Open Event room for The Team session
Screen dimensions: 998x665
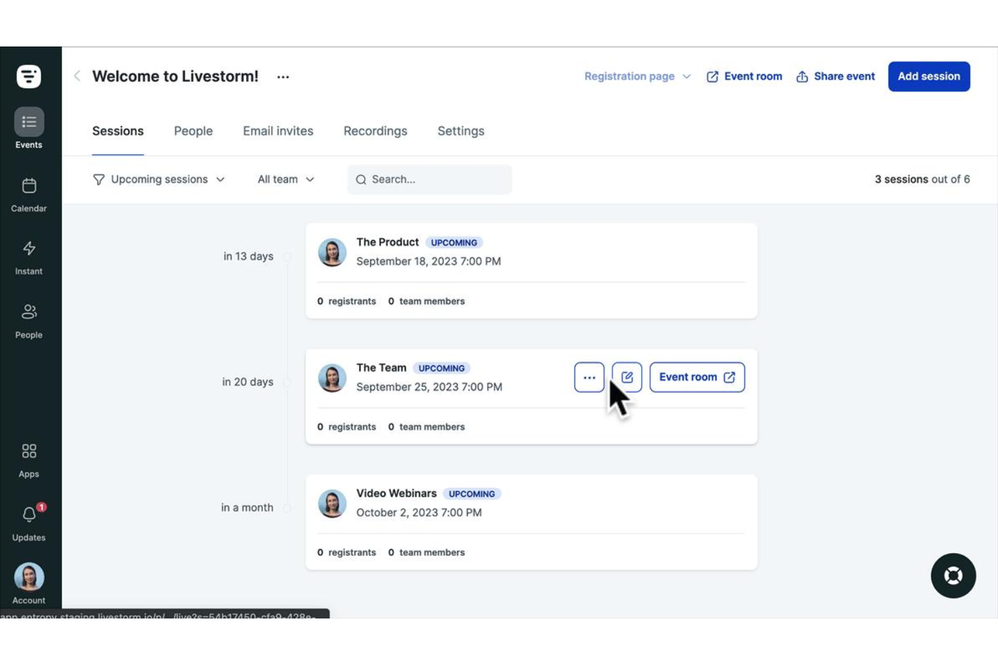click(697, 377)
